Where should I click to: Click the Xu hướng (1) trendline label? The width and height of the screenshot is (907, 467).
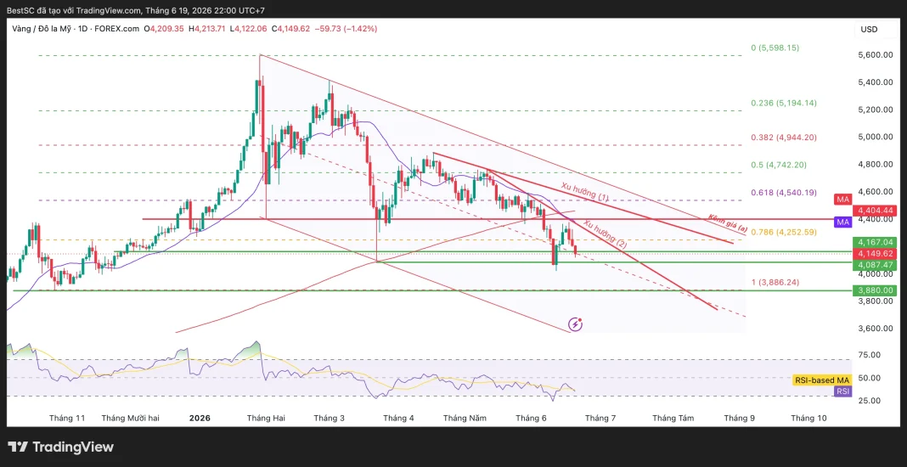[585, 191]
